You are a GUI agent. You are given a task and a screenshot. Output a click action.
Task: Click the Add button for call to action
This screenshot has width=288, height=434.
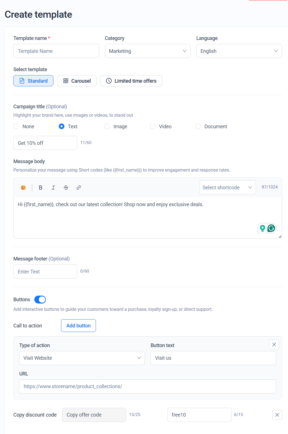78,325
